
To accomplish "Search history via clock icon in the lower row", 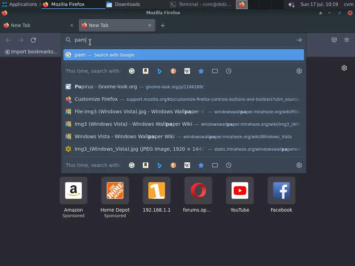I will [229, 165].
